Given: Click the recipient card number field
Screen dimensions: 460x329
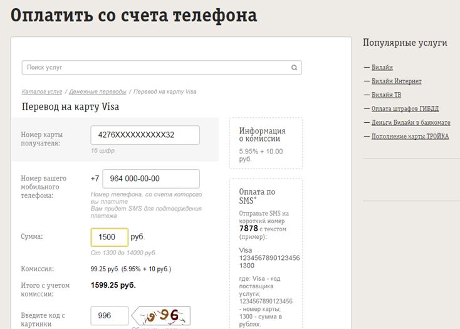Looking at the screenshot, I should [145, 135].
